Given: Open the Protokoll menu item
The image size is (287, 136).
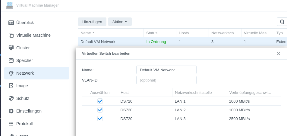Looking at the screenshot, I should [x=24, y=124].
